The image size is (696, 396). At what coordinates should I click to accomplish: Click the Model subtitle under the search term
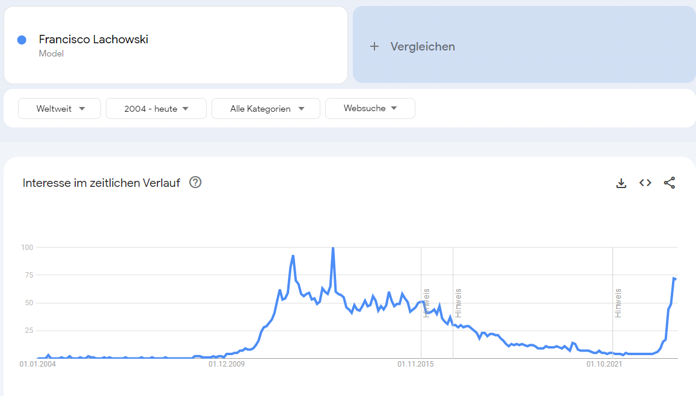(51, 53)
